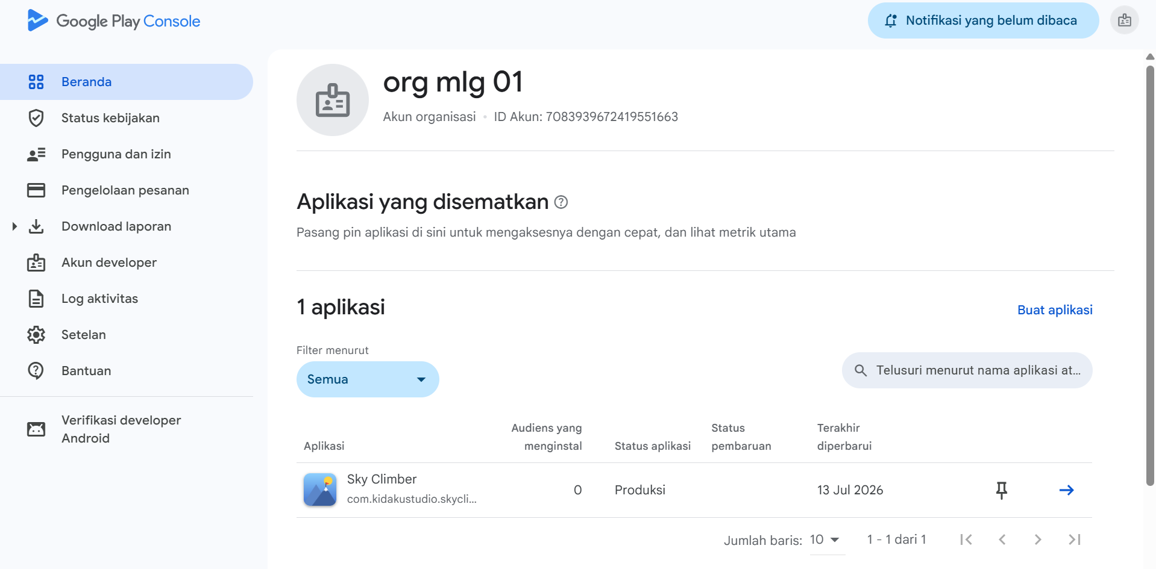Open Bantuan help page

[x=127, y=371]
